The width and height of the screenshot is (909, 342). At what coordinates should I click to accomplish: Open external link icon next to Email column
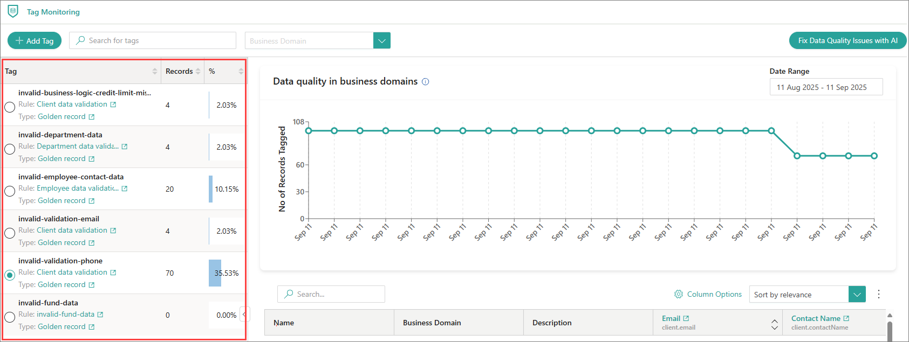686,318
